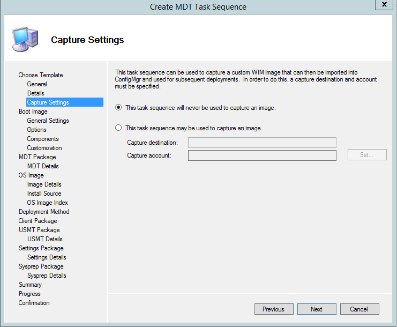
Task: Open the OS Image Index step
Action: pyautogui.click(x=47, y=203)
